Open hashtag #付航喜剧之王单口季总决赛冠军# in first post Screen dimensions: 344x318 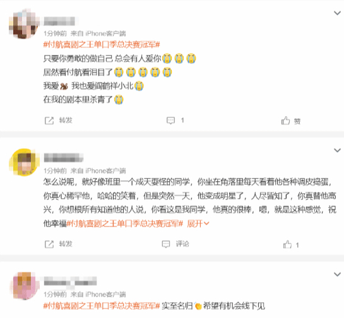coord(102,45)
